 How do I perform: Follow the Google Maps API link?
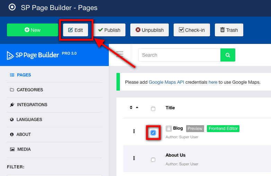coord(166,82)
